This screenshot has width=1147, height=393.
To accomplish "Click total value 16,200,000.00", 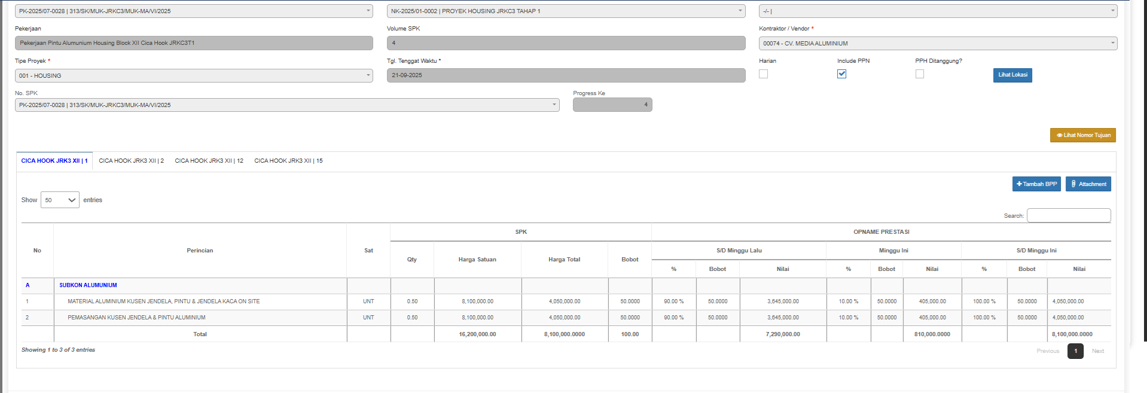I will (x=477, y=334).
